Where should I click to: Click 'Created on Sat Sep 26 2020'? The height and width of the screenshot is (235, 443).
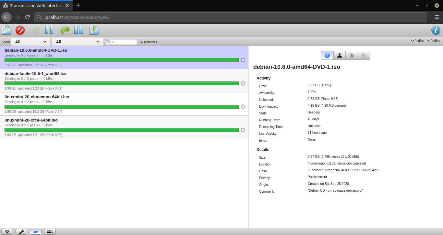[328, 184]
